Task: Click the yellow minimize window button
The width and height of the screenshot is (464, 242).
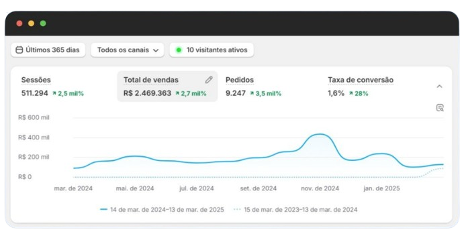Action: coord(31,23)
